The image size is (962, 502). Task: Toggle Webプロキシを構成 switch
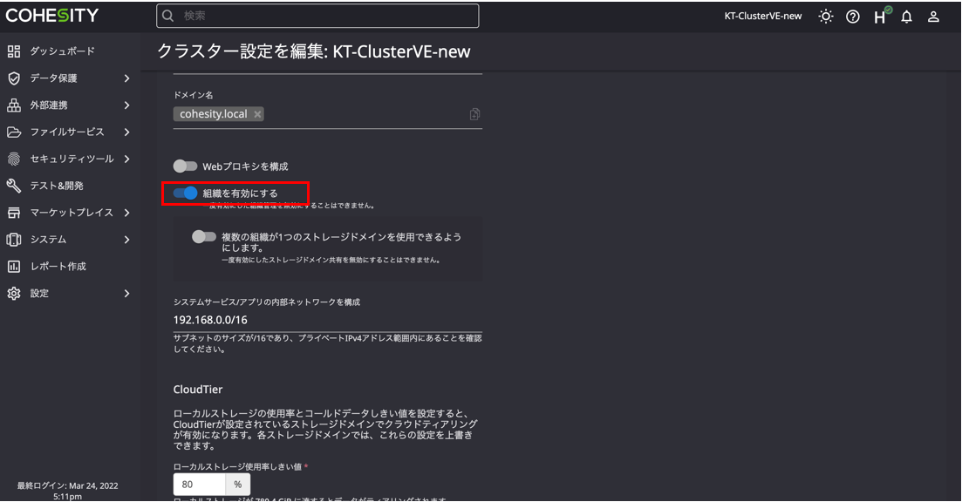coord(185,166)
